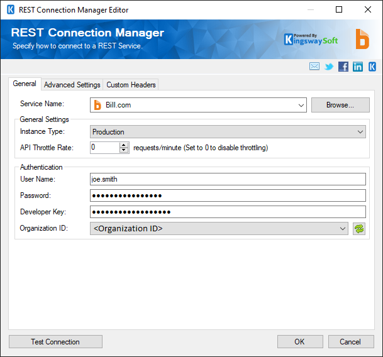Click the User Name field
This screenshot has width=383, height=357.
228,179
